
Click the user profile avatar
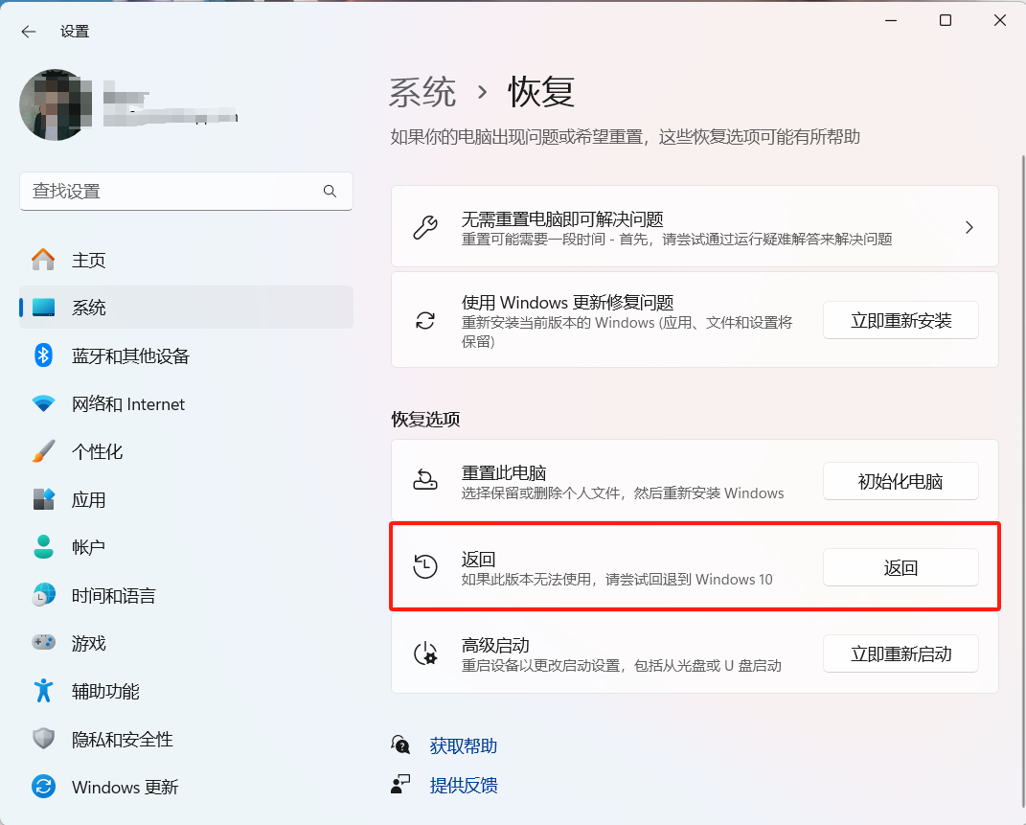pyautogui.click(x=56, y=104)
